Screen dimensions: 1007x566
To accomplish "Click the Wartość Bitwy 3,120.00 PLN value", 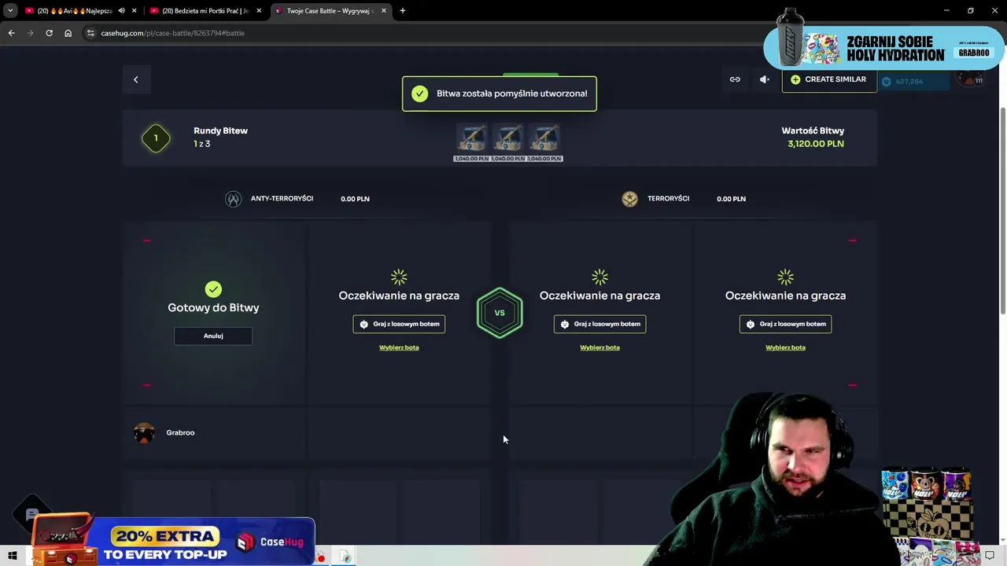I will tap(816, 144).
